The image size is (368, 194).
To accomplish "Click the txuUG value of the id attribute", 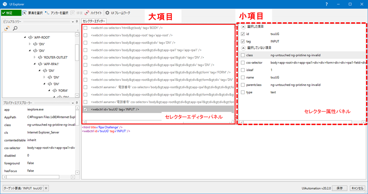I will pos(275,34).
